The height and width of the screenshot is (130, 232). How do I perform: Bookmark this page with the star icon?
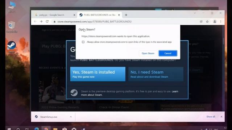pos(207,22)
